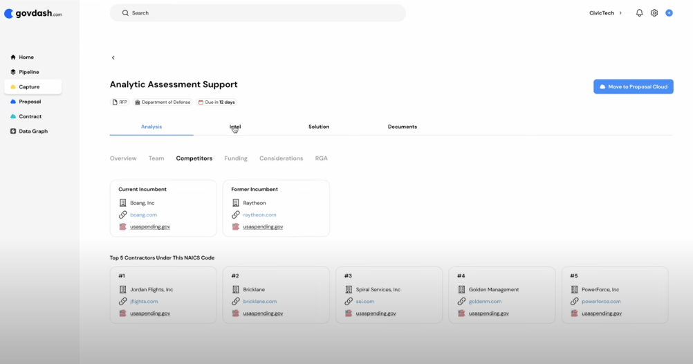The height and width of the screenshot is (364, 693).
Task: Click the Pipeline layers icon
Action: (x=13, y=72)
